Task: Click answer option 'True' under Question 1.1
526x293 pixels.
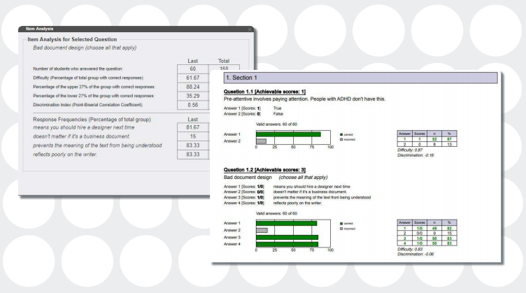Action: click(x=278, y=108)
